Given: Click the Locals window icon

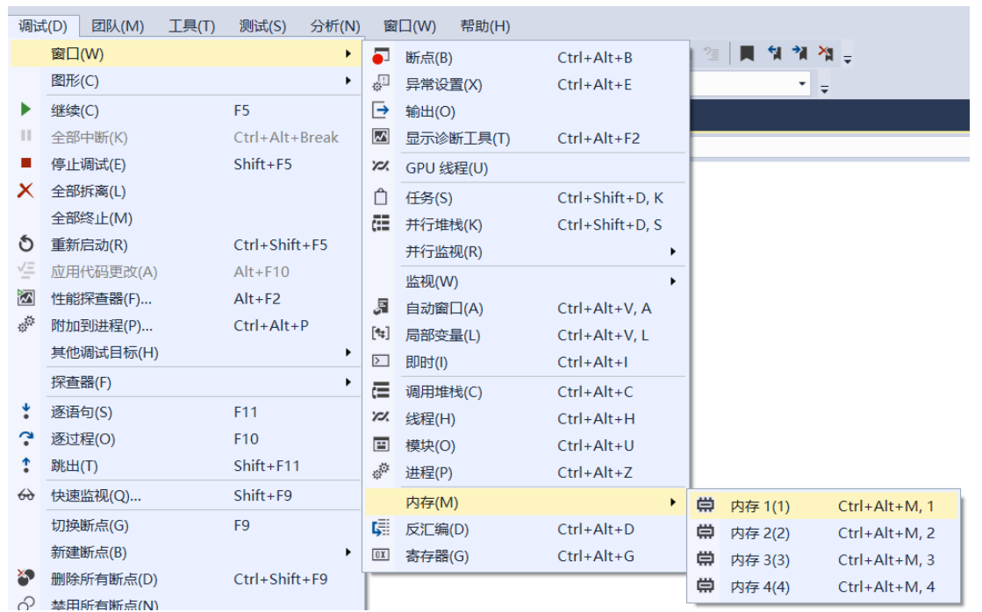Looking at the screenshot, I should click(x=380, y=334).
